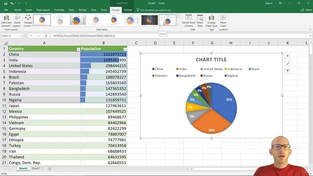
Task: Open Select Data dialog
Action: tap(200, 21)
